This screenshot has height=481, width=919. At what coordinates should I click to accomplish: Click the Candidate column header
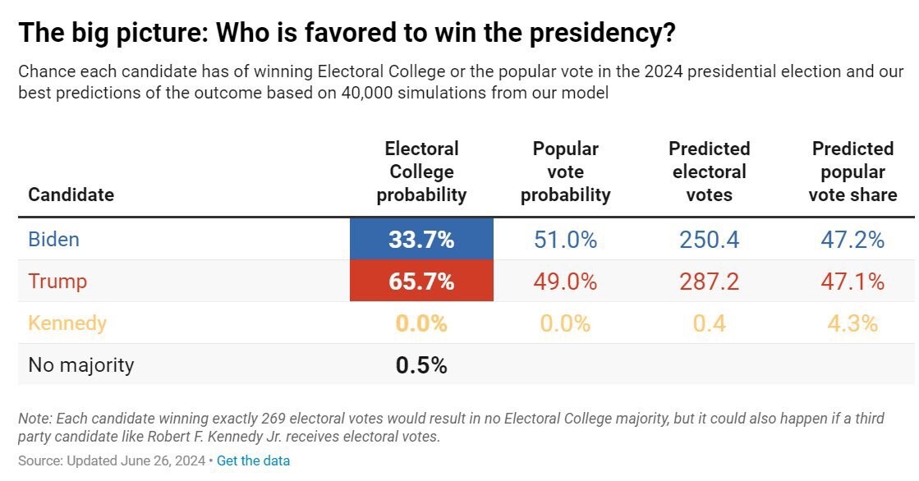tap(71, 195)
